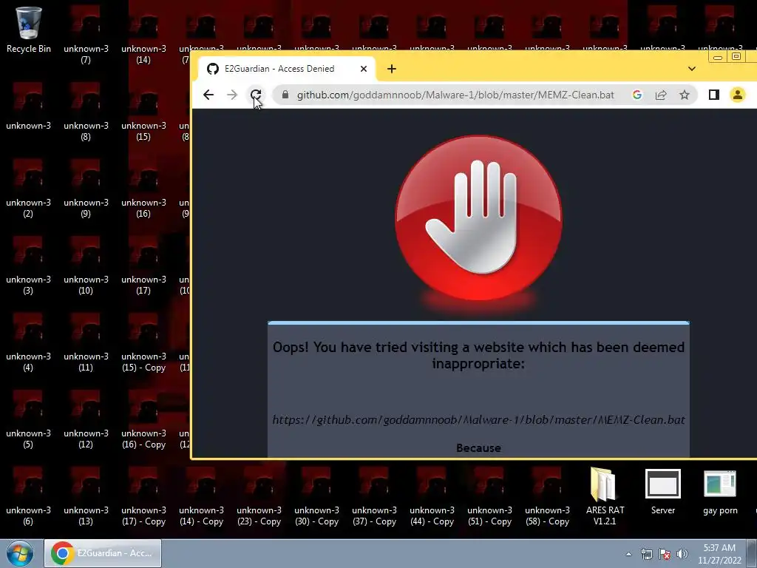Click the 'Oops! You have tried visiting' heading
The height and width of the screenshot is (568, 757).
click(478, 355)
